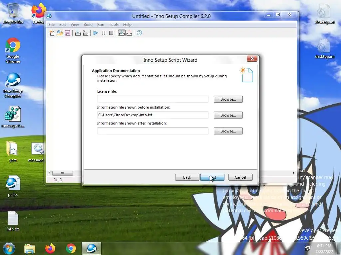Browse for the after-installation information file
This screenshot has width=341, height=255.
pos(228,131)
